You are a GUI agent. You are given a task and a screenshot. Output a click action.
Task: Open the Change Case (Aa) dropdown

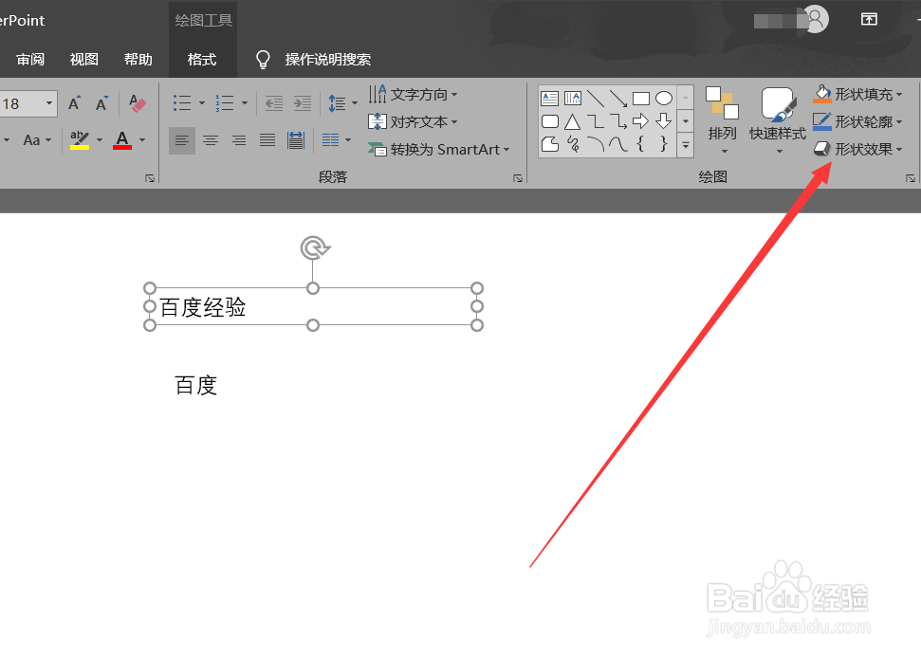coord(38,140)
